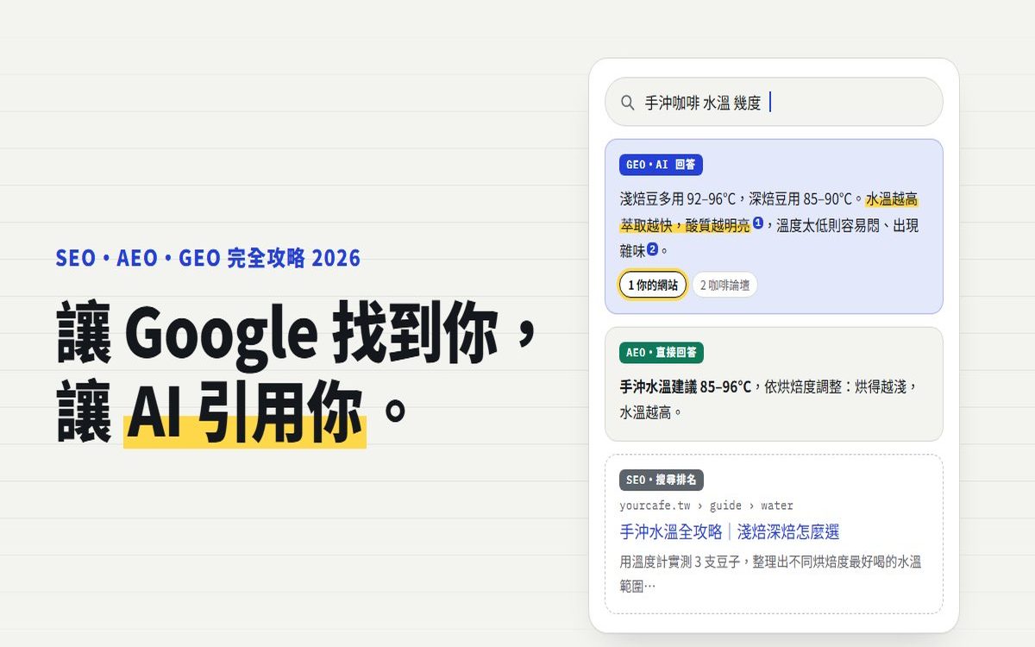Click the magnifier search icon
Image resolution: width=1035 pixels, height=647 pixels.
coord(628,103)
